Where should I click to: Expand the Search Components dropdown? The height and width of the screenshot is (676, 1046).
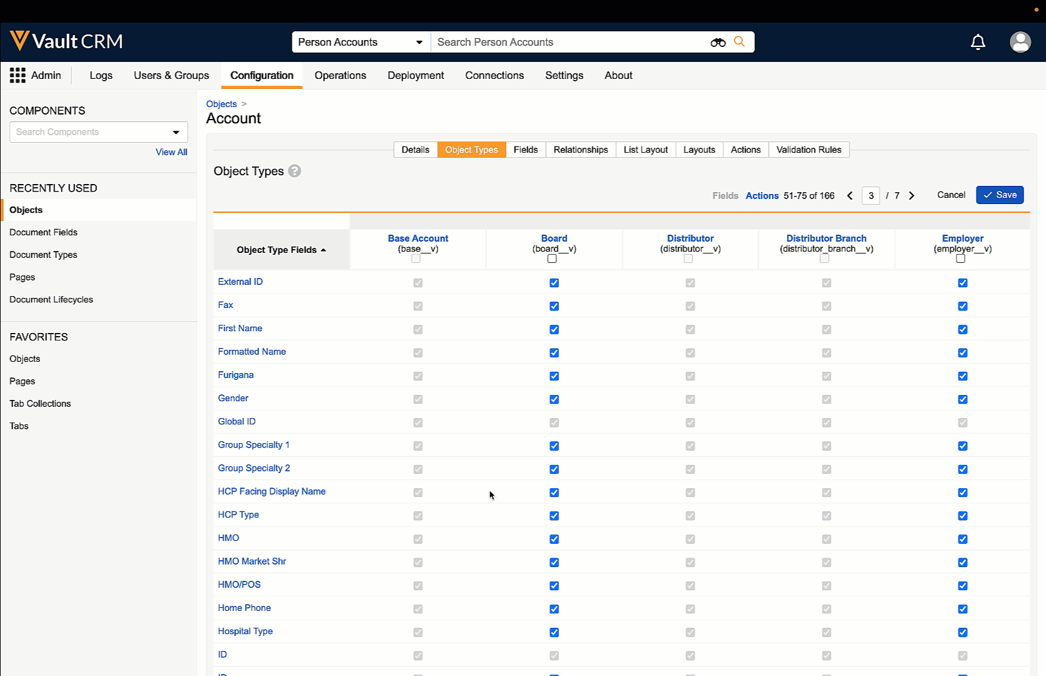tap(176, 132)
